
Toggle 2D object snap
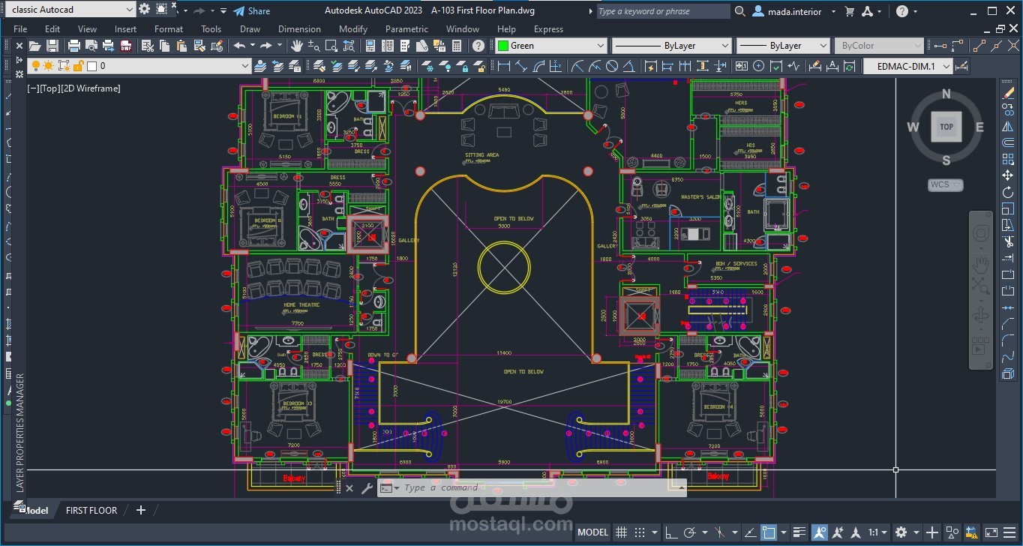(x=769, y=532)
